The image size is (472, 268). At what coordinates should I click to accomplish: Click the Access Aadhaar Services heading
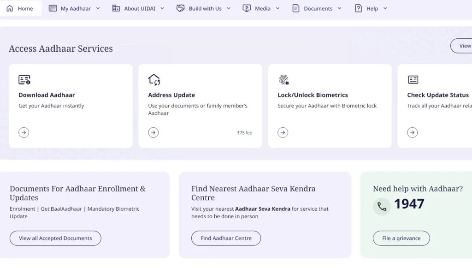pos(61,48)
